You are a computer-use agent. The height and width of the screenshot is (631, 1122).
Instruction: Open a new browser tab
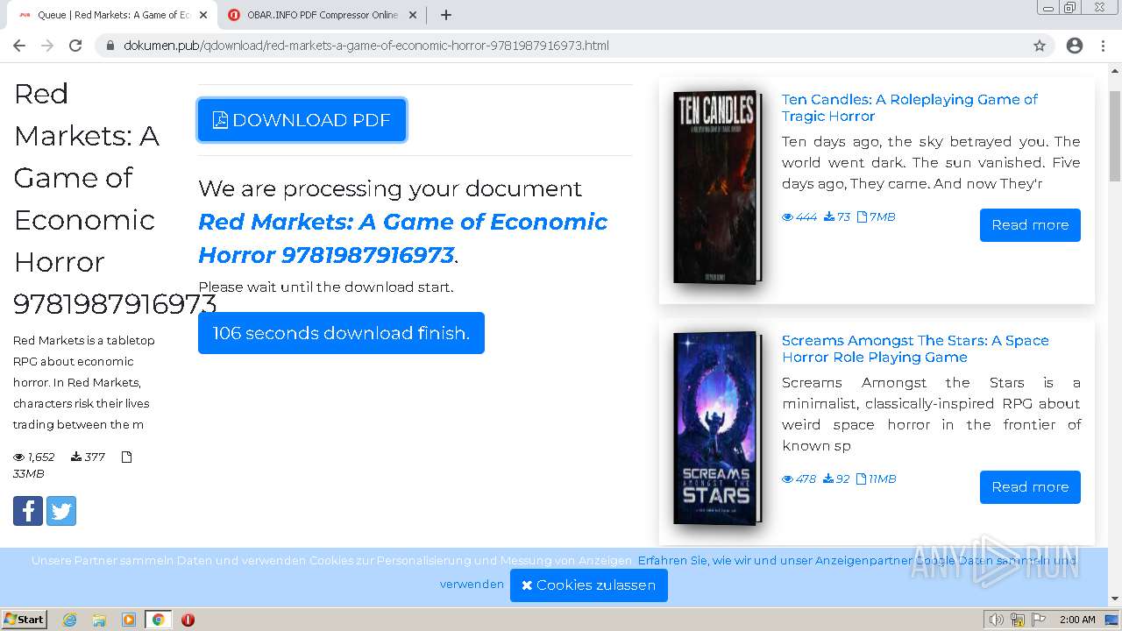(446, 15)
